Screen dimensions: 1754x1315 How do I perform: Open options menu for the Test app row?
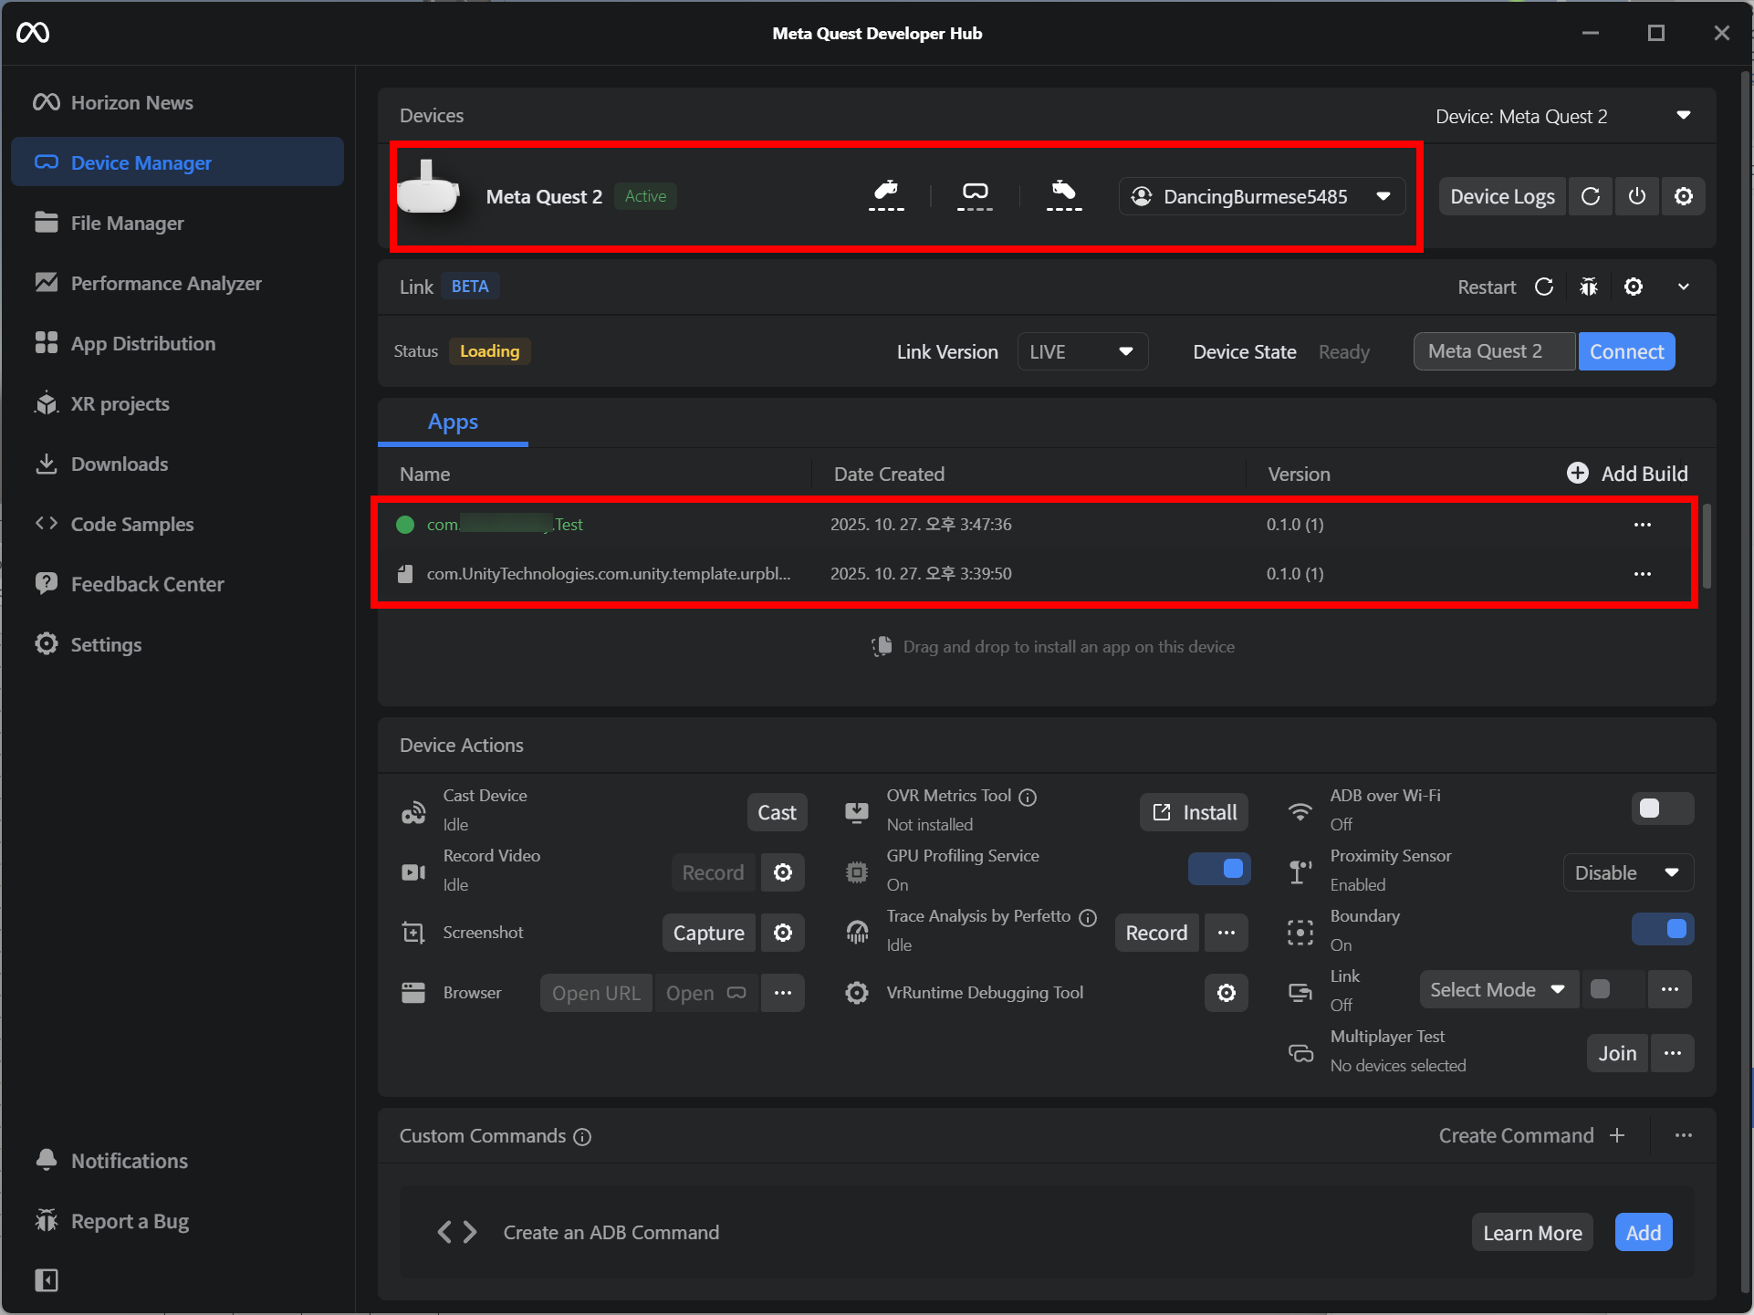tap(1643, 525)
